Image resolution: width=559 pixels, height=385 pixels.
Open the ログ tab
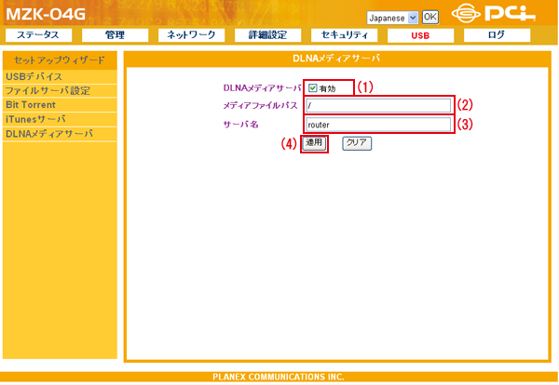497,35
